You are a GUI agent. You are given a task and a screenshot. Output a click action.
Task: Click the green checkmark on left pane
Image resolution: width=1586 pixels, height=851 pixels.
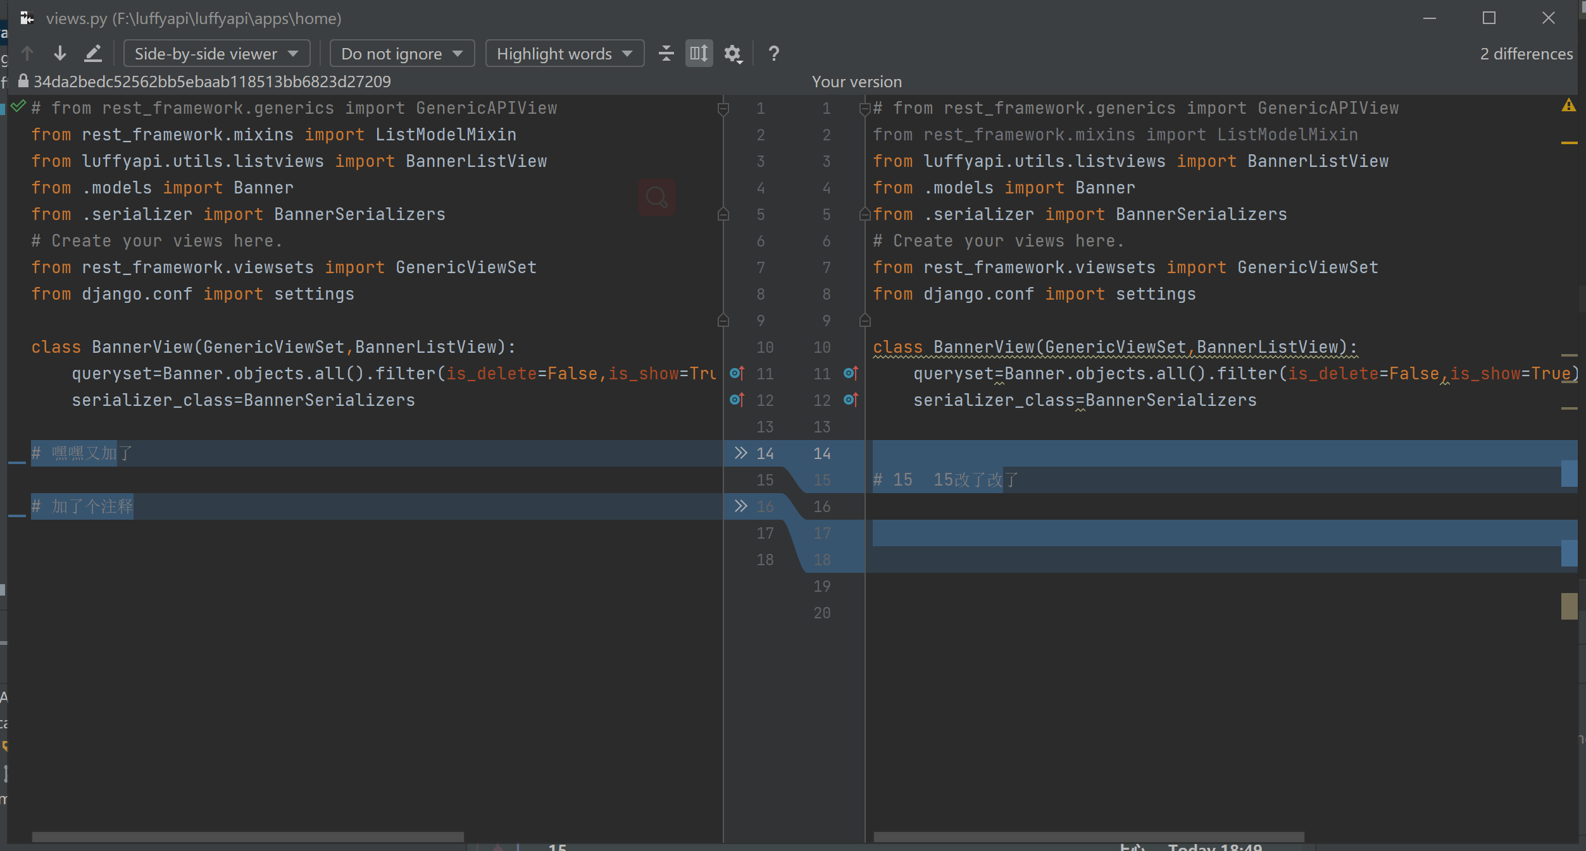tap(18, 106)
